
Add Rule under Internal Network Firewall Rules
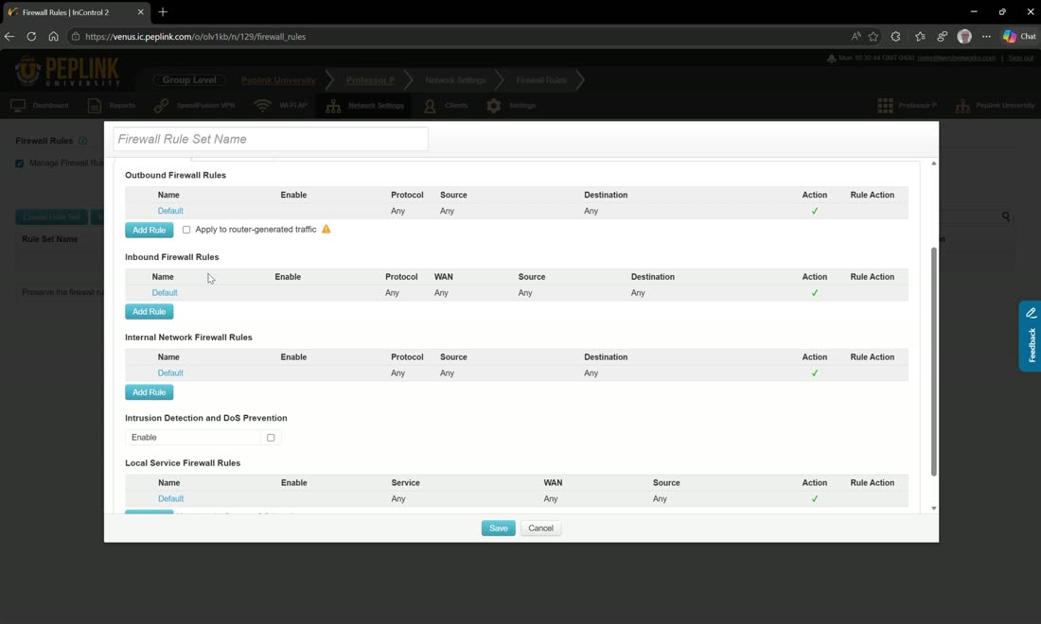point(150,392)
